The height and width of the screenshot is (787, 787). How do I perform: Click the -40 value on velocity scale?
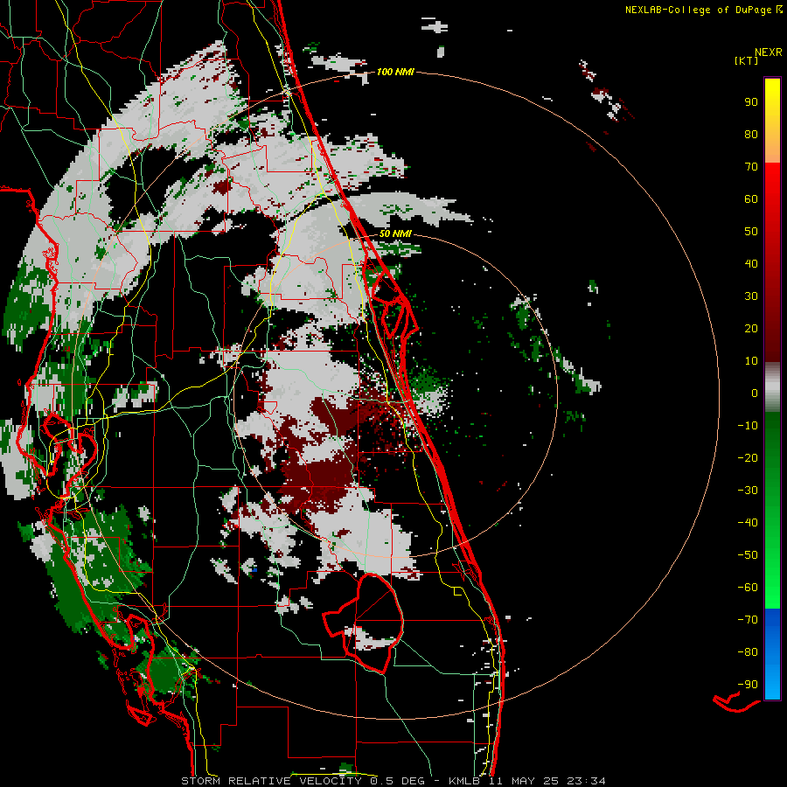tap(748, 523)
